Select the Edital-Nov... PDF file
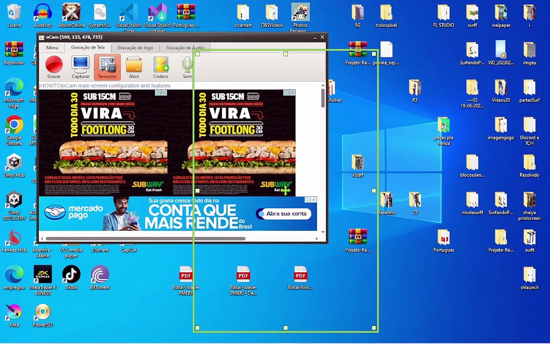The height and width of the screenshot is (344, 550). (x=300, y=278)
